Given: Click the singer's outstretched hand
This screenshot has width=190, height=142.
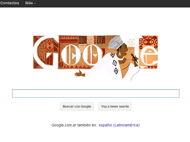Looking at the screenshot, I should pyautogui.click(x=79, y=74).
